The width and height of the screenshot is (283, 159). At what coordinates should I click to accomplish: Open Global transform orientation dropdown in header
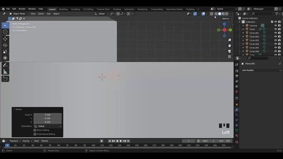click(x=101, y=14)
